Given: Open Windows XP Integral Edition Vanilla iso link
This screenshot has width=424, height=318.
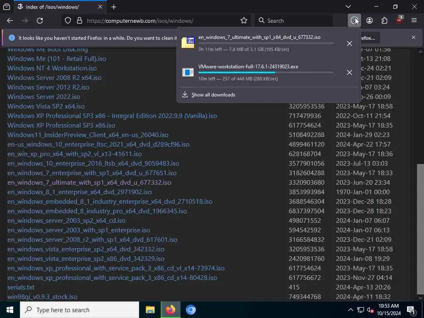Looking at the screenshot, I should (112, 116).
